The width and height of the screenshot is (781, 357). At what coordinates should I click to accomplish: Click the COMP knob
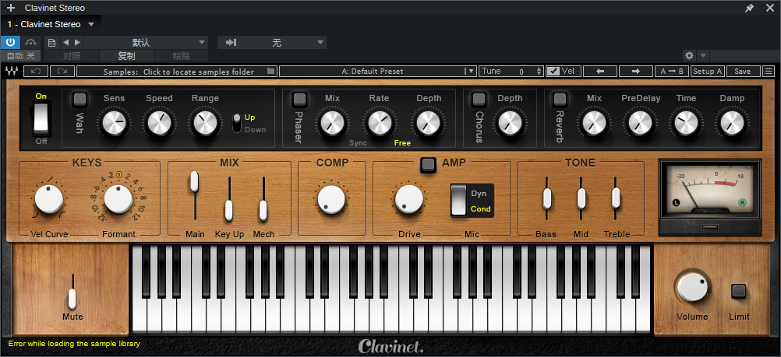pos(331,199)
